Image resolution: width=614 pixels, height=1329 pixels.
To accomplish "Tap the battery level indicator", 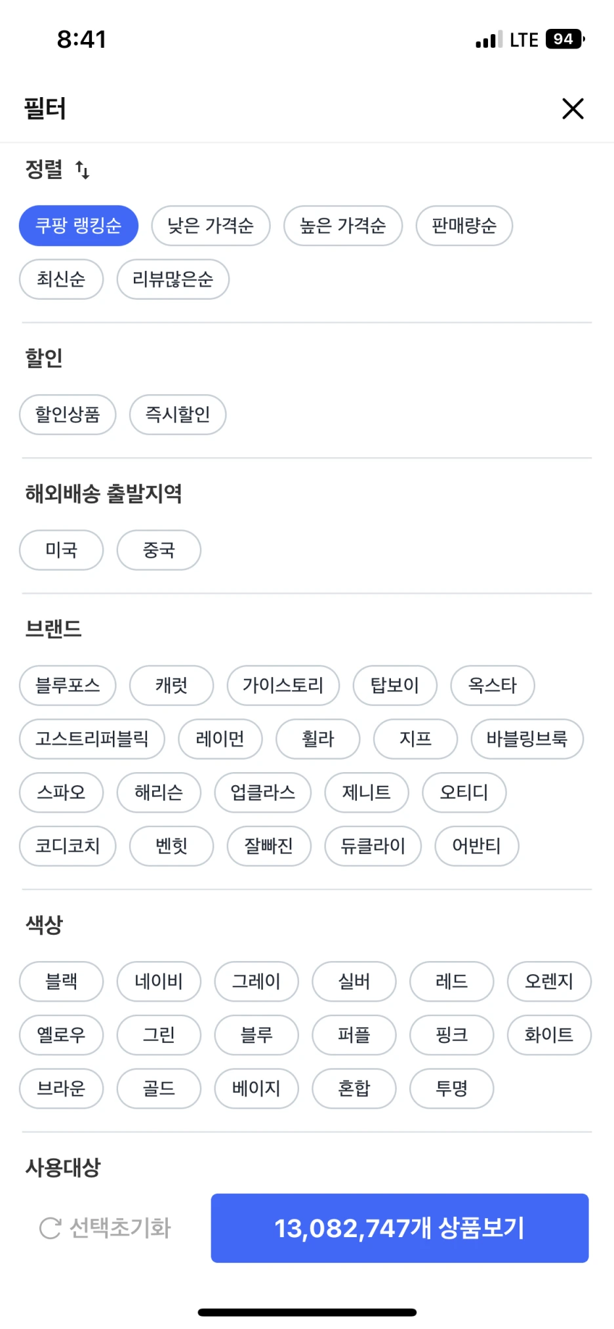I will point(565,39).
